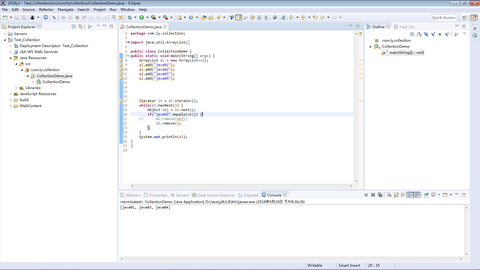This screenshot has width=480, height=270.
Task: Click the Run Last Tool external tools icon
Action: pyautogui.click(x=165, y=17)
